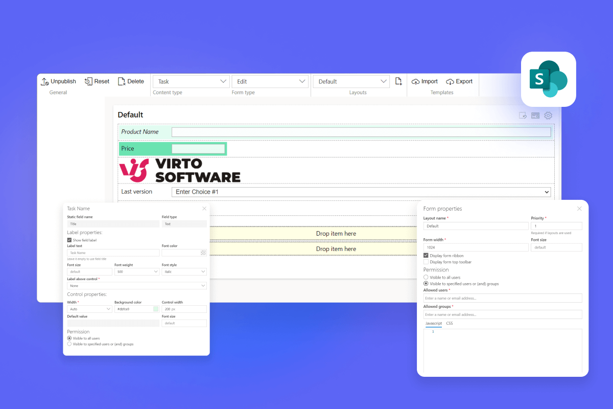This screenshot has height=409, width=613.
Task: Click the Export button under Templates
Action: click(x=459, y=81)
